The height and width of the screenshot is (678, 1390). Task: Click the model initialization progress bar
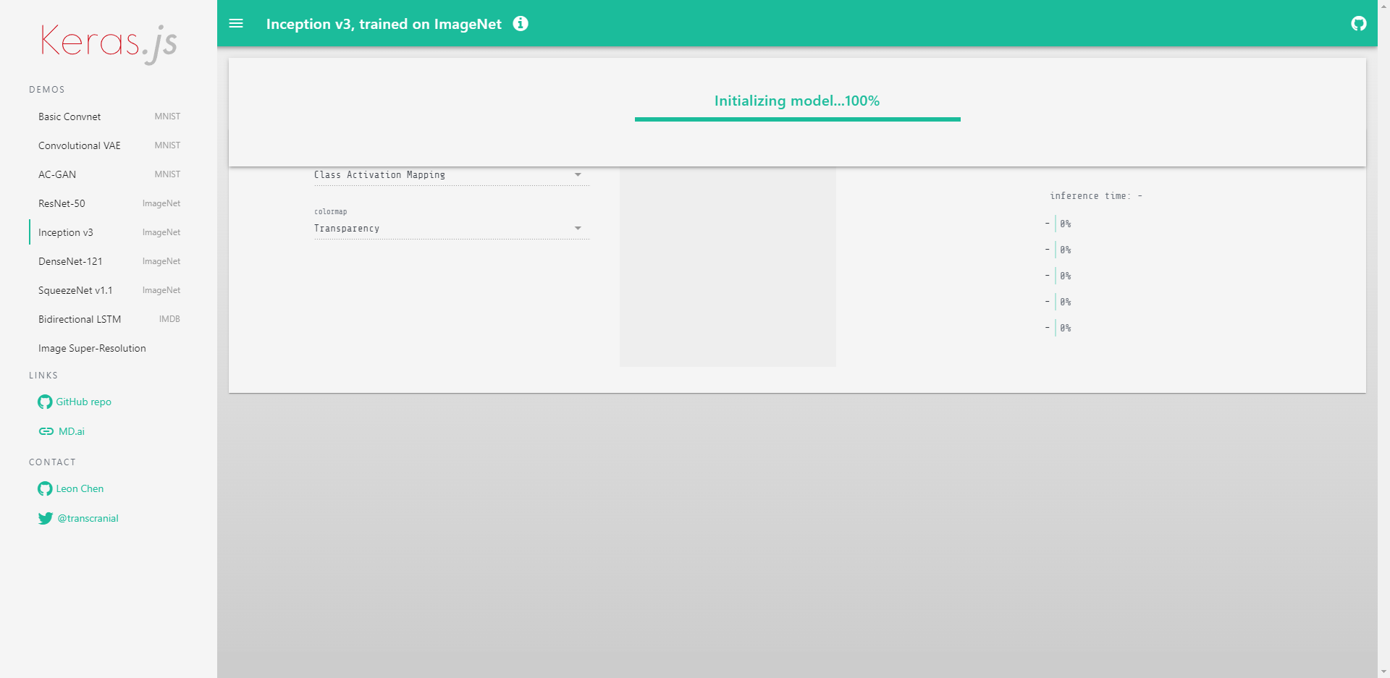797,119
